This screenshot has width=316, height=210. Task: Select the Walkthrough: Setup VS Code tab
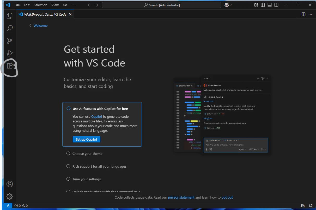coord(45,14)
